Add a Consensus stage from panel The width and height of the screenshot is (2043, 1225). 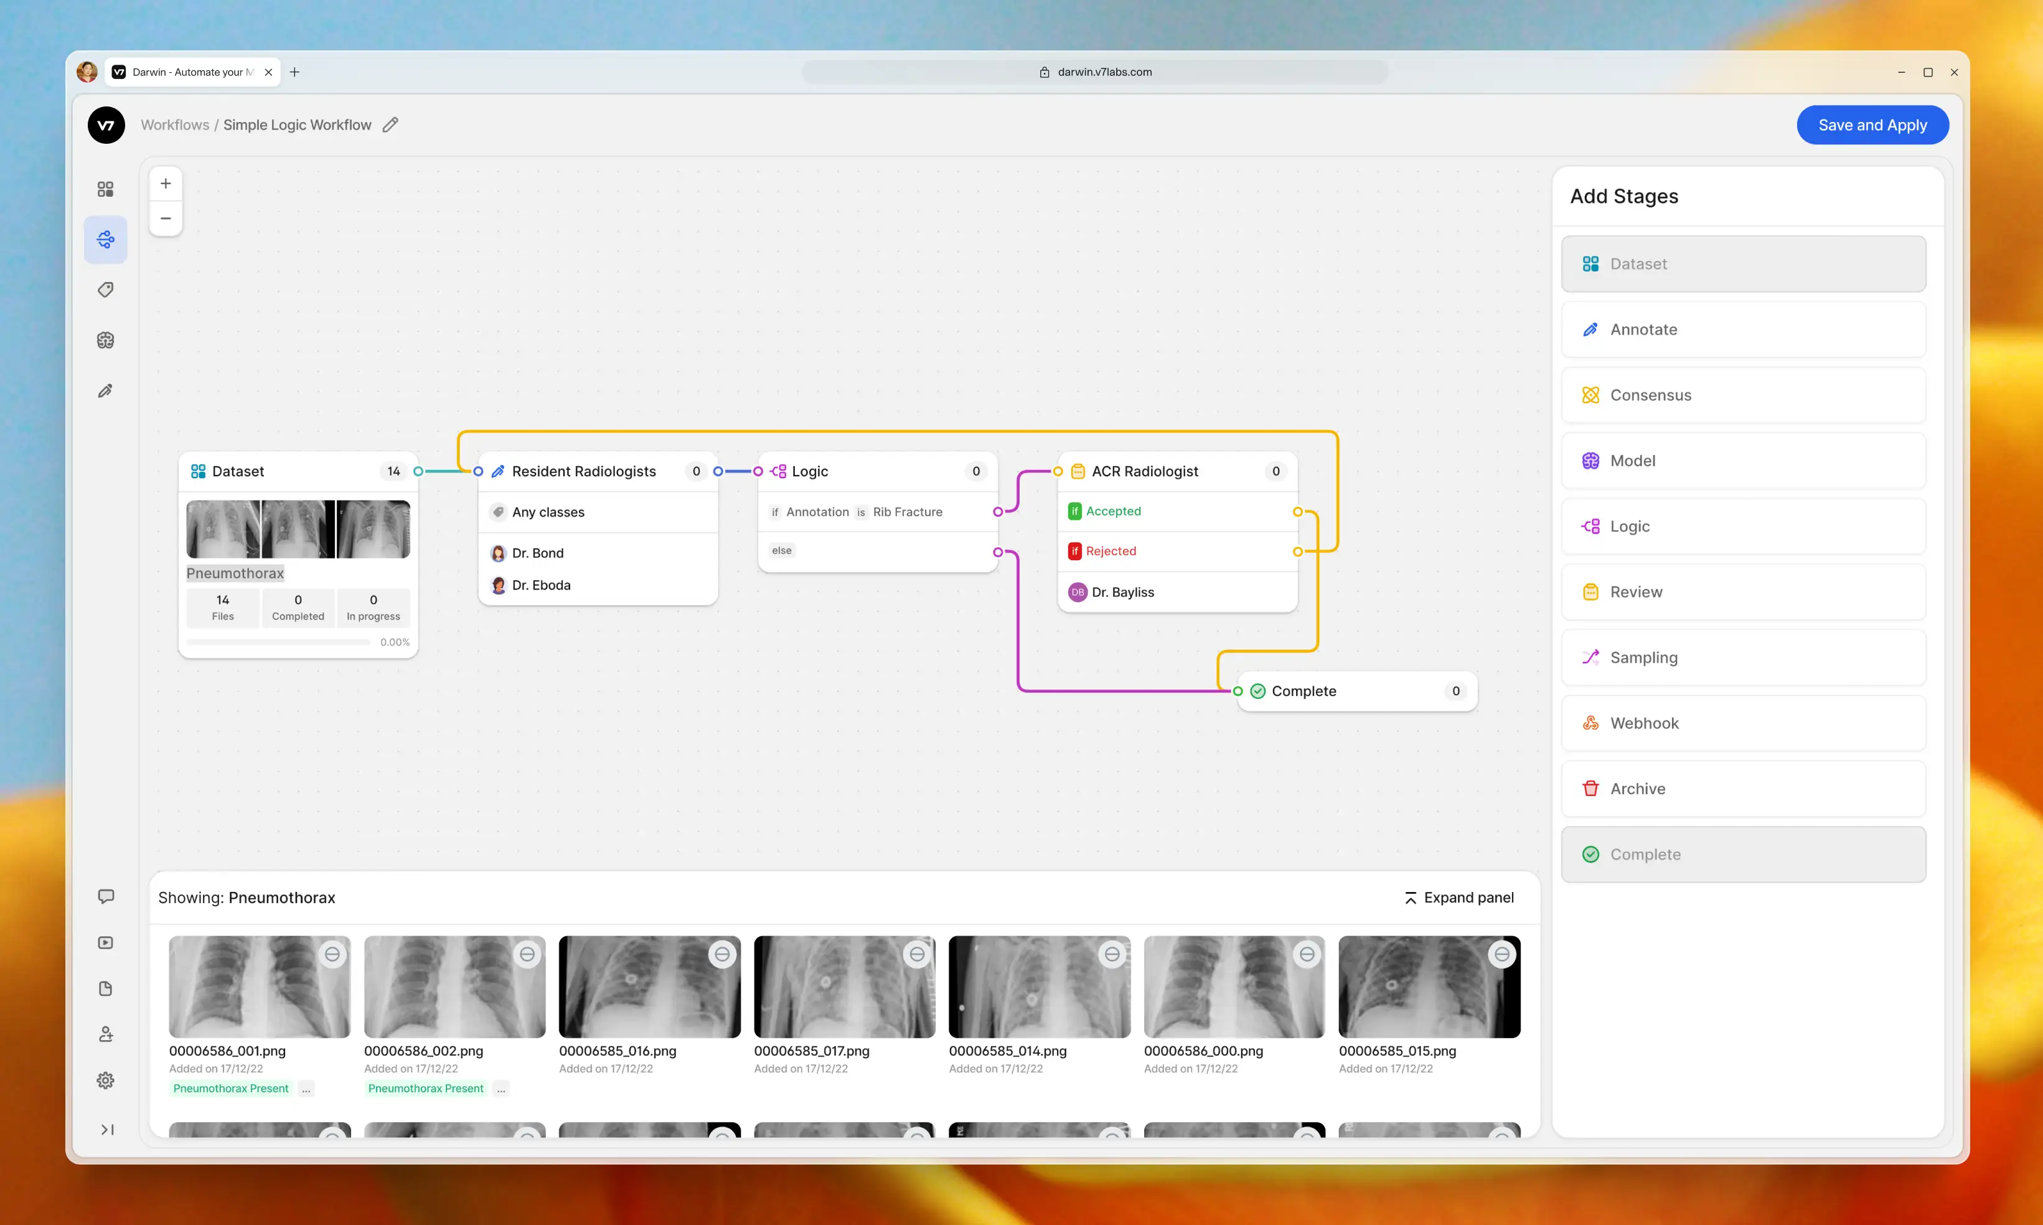point(1742,395)
